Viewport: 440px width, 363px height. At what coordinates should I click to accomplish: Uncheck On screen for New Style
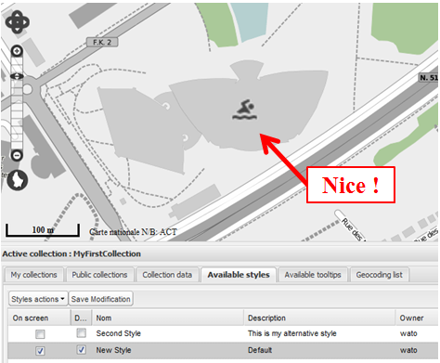coord(40,351)
